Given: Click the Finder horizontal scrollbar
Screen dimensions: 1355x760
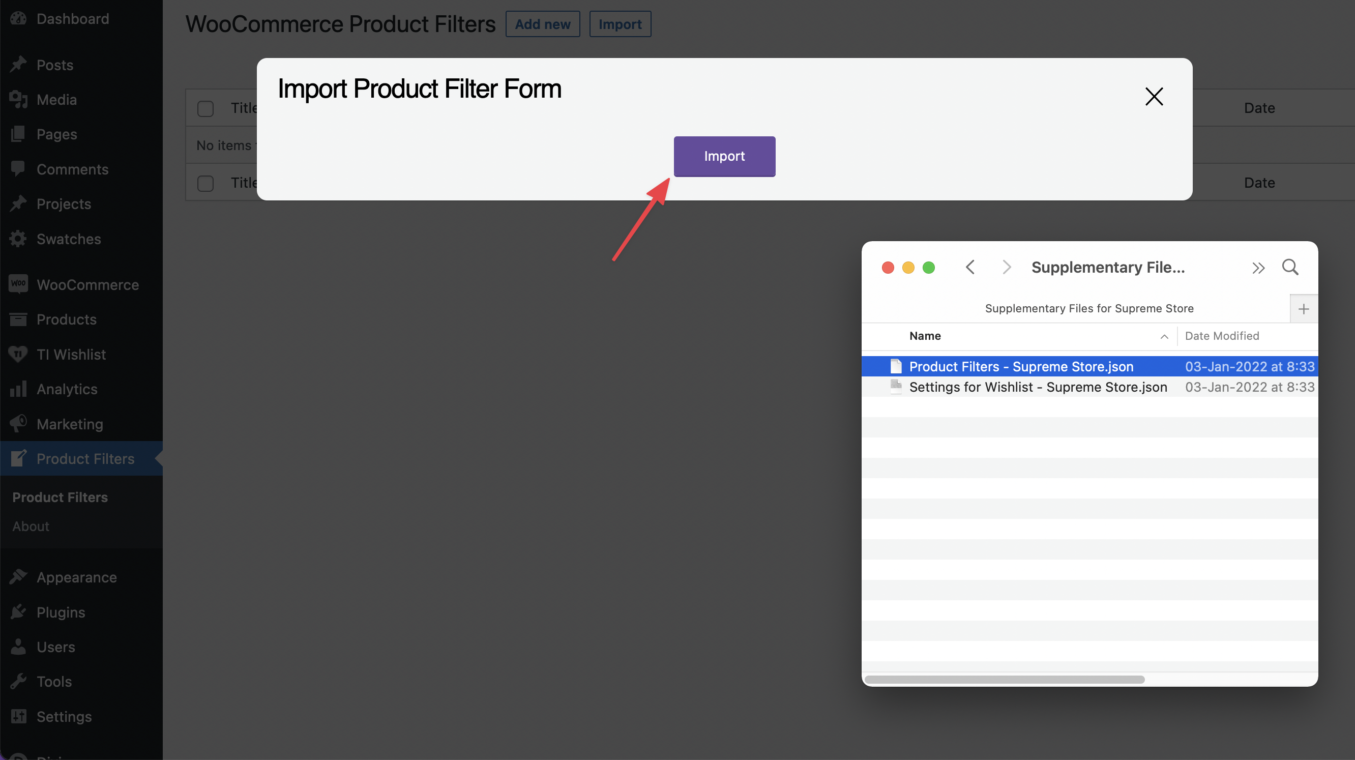Looking at the screenshot, I should point(1004,680).
